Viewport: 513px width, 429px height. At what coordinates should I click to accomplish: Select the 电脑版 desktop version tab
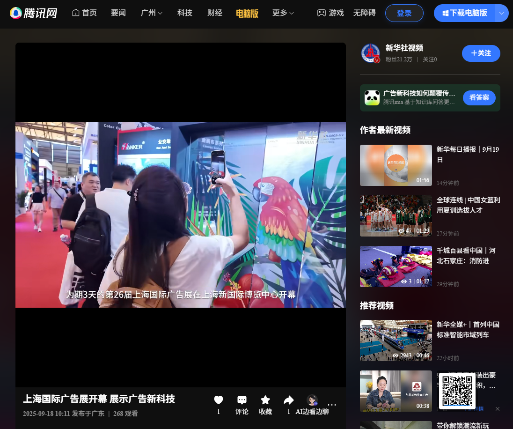(247, 13)
